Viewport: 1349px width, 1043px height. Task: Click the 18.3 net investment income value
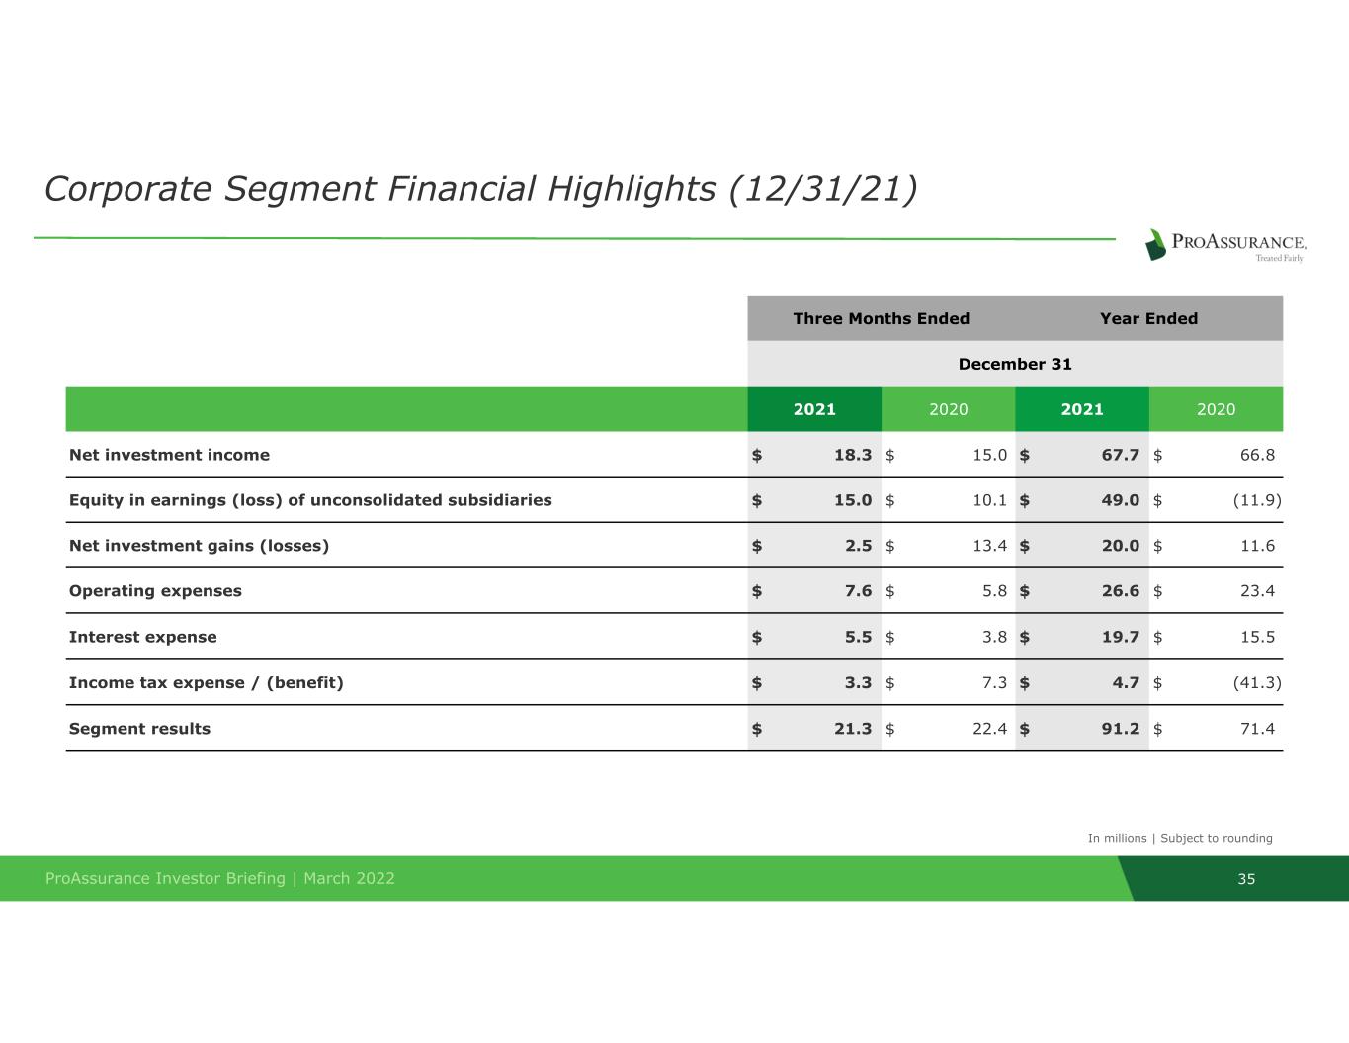point(852,455)
